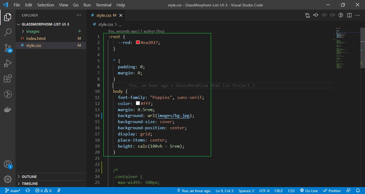Screen dimensions: 365x194
Task: Open the Explorer view in activity bar
Action: pyautogui.click(x=8, y=17)
